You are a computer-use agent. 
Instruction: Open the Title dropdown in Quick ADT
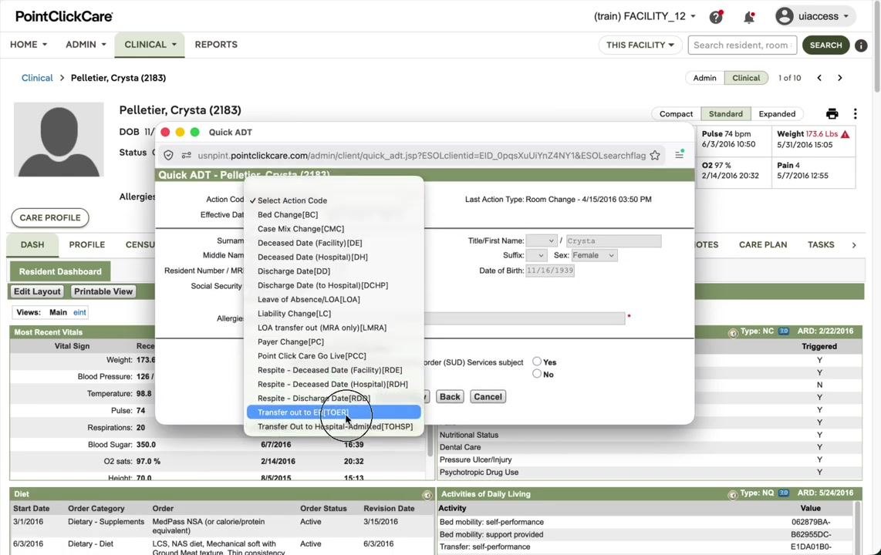[542, 240]
